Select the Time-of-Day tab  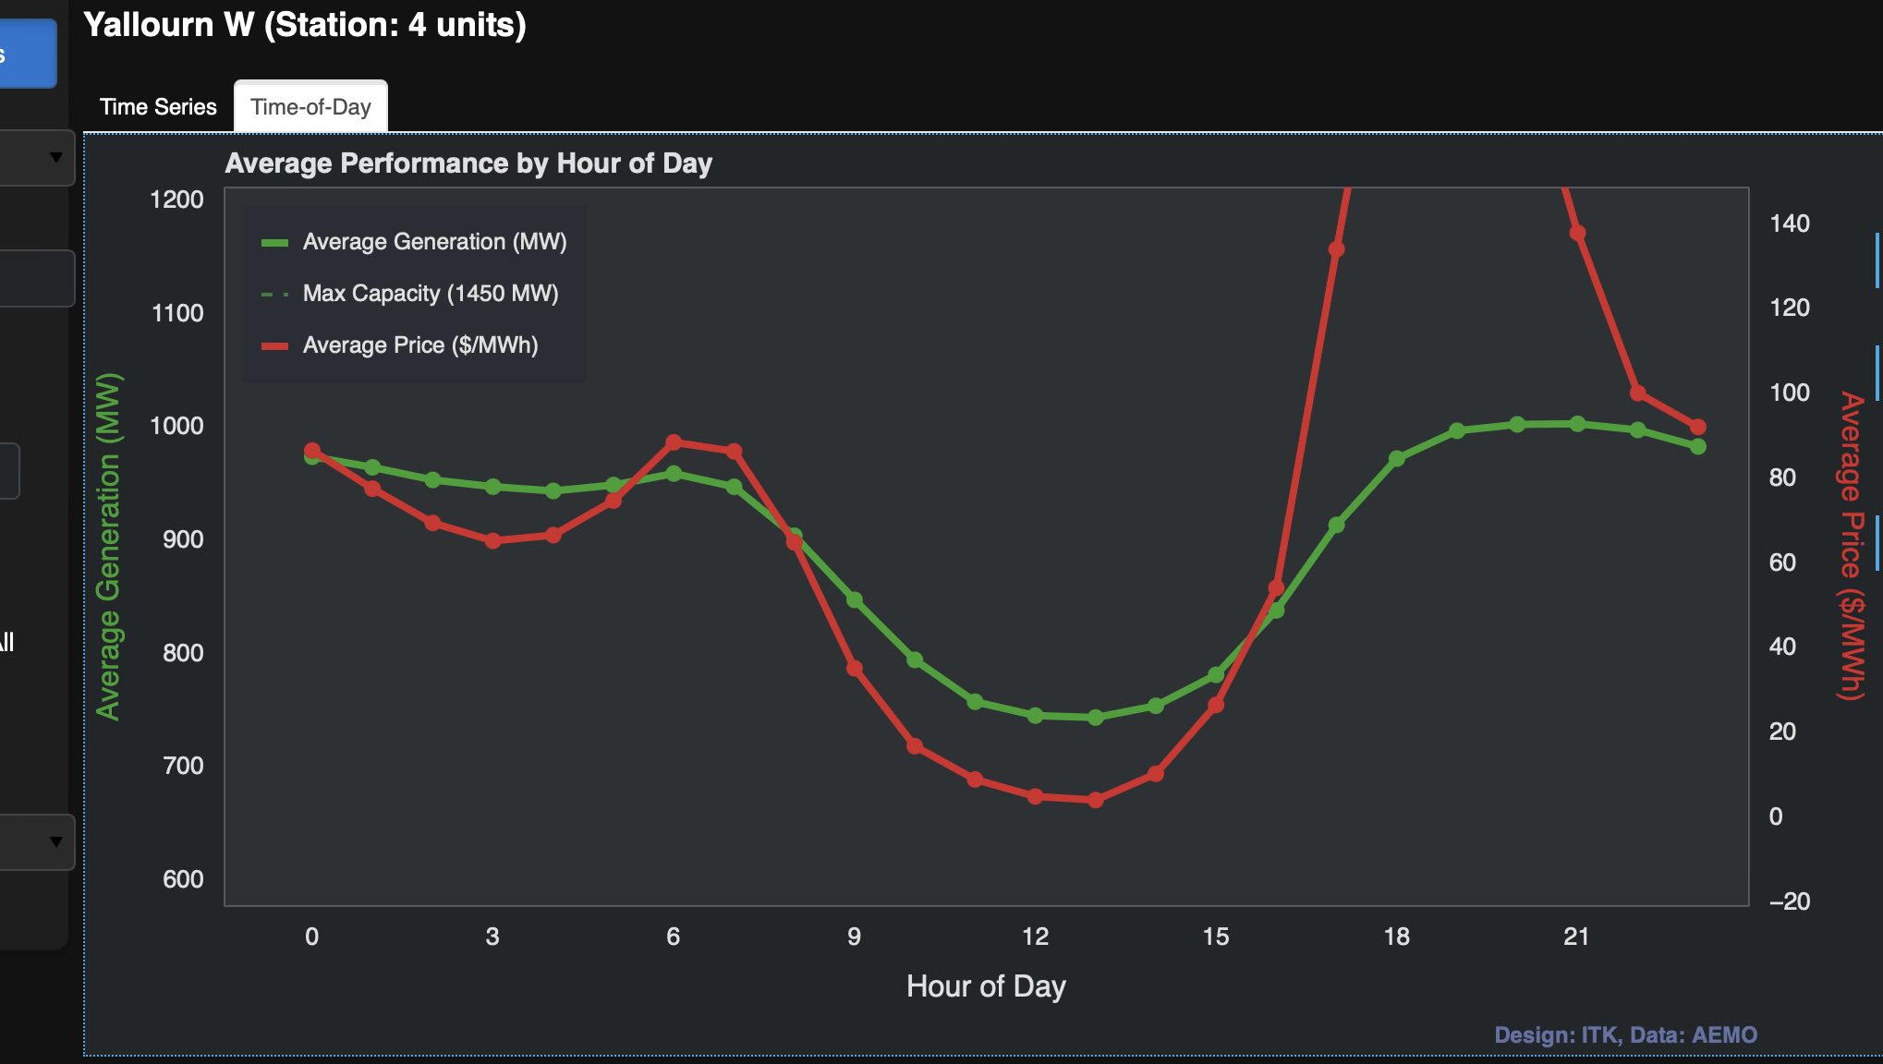point(310,107)
